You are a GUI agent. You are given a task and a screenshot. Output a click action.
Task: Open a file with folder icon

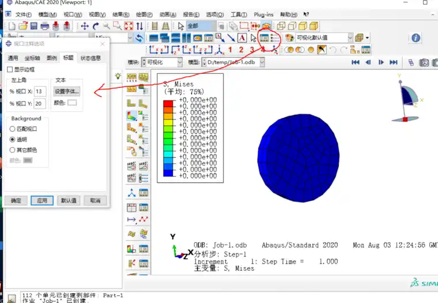23,26
